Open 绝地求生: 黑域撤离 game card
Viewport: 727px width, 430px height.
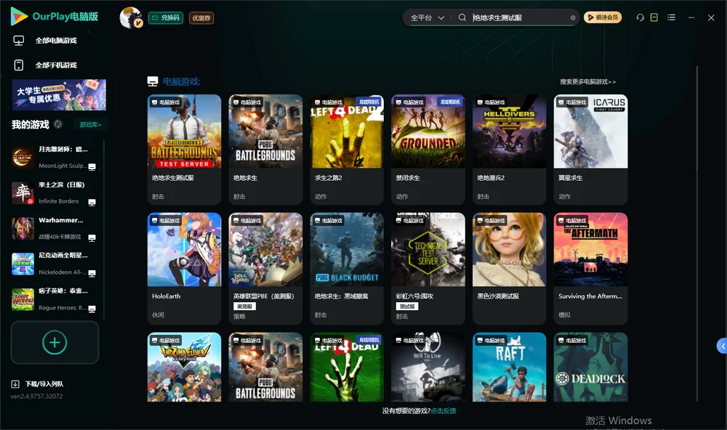(347, 268)
